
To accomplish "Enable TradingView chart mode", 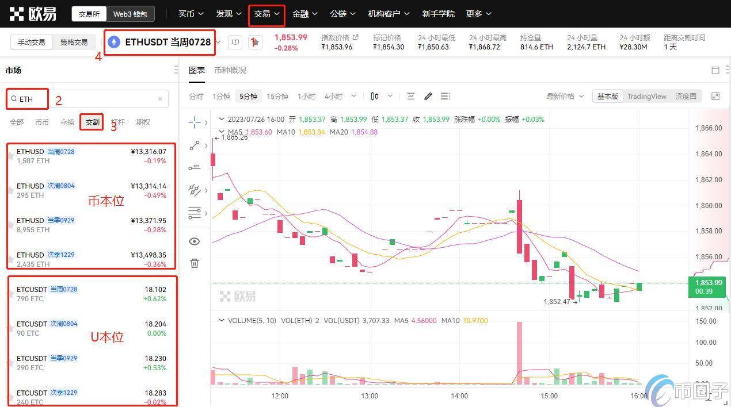I will point(646,96).
